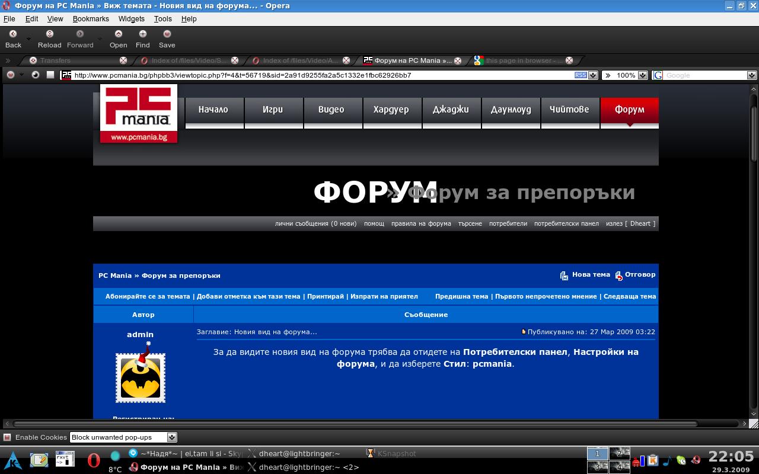Open the Хардуер navigation section
Image resolution: width=759 pixels, height=474 pixels.
click(391, 110)
